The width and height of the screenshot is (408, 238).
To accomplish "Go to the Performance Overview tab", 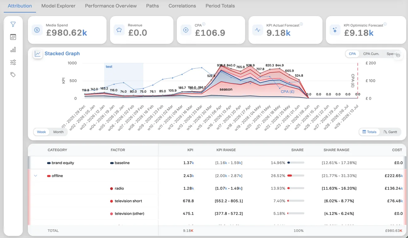I will tap(111, 6).
